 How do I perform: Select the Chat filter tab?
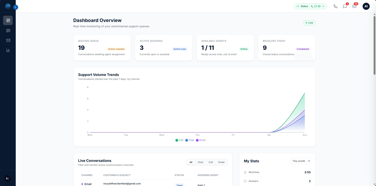200,162
